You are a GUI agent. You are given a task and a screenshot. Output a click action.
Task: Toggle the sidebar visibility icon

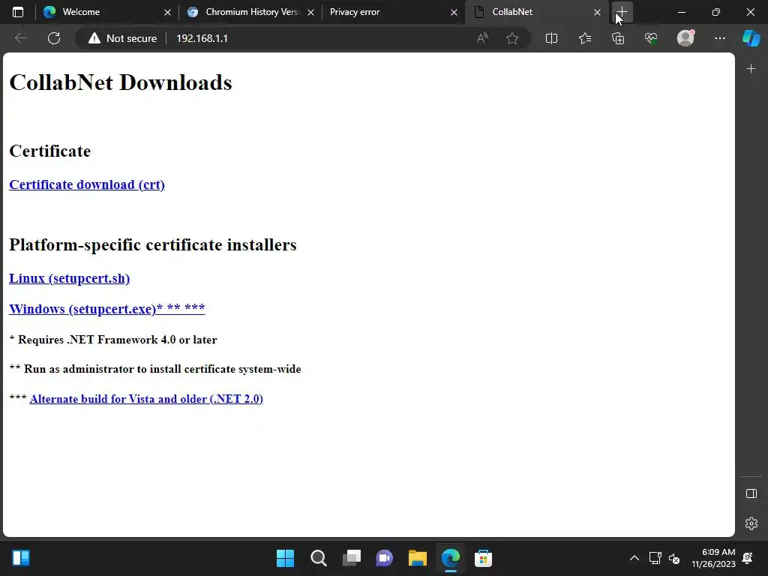coord(751,493)
